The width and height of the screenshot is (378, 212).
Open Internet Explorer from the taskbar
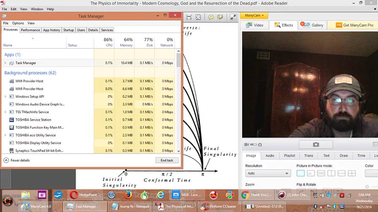[160, 195]
